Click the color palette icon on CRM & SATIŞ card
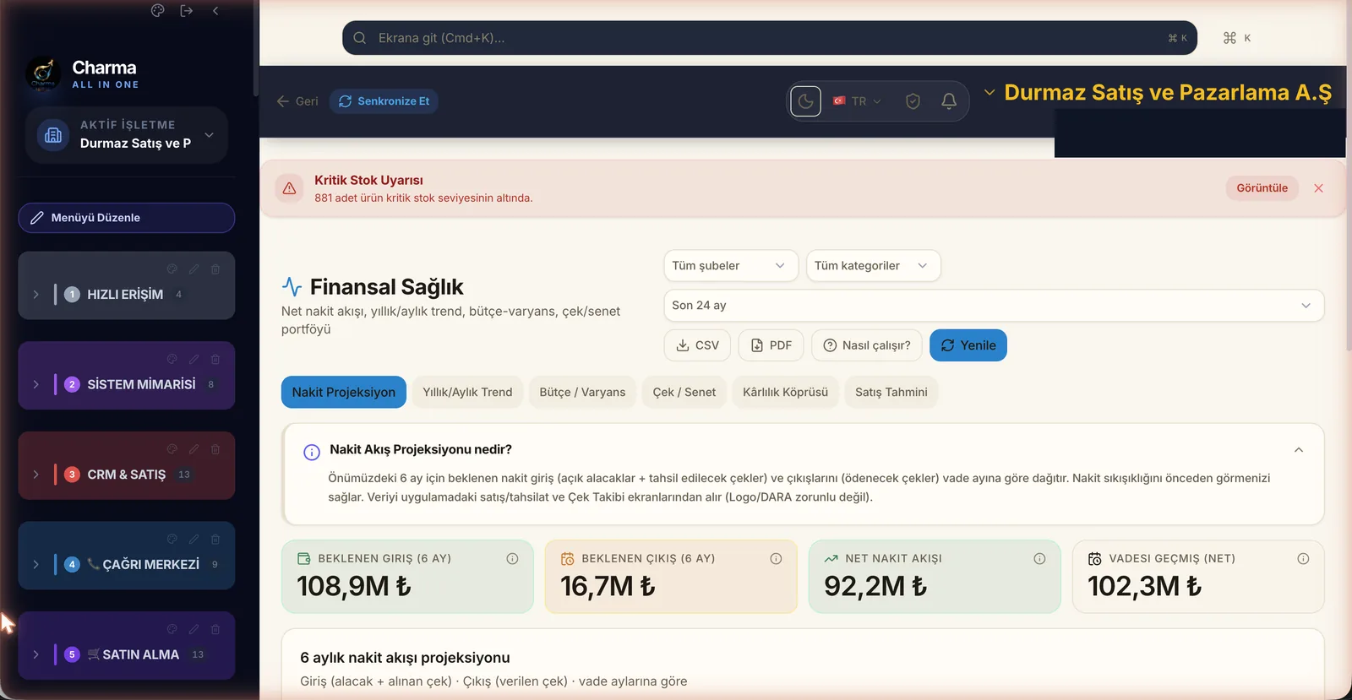This screenshot has height=700, width=1352. [x=172, y=449]
